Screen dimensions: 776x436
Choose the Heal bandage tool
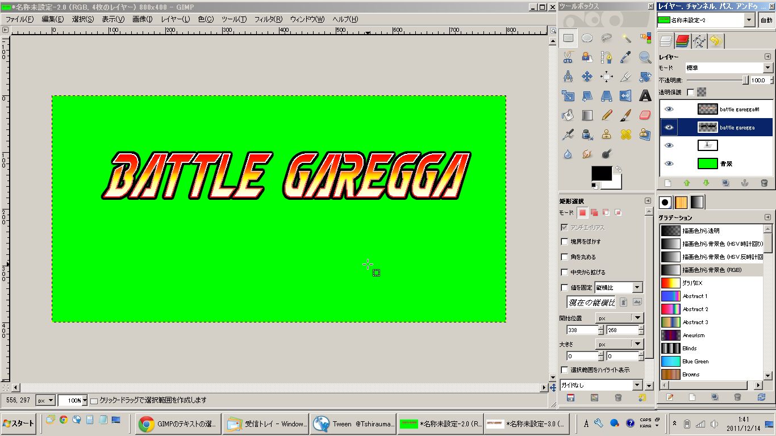(626, 135)
